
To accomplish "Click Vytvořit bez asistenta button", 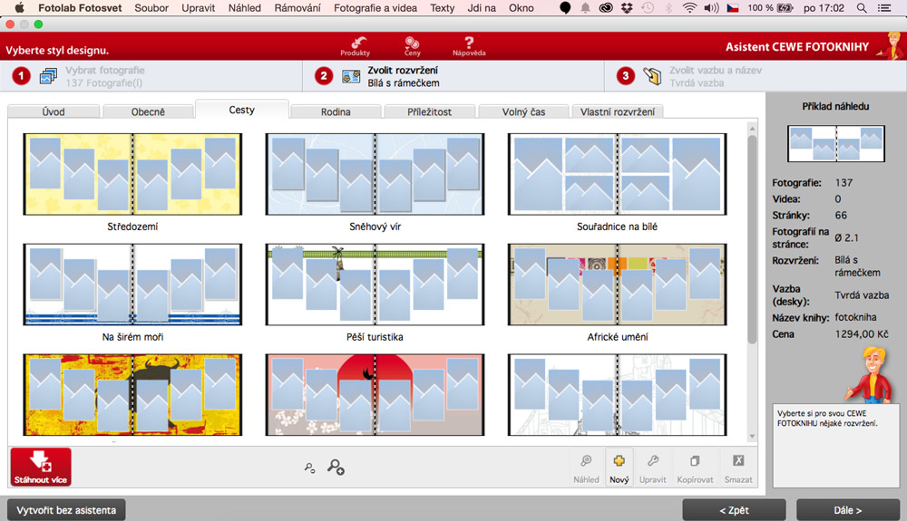I will tap(66, 510).
